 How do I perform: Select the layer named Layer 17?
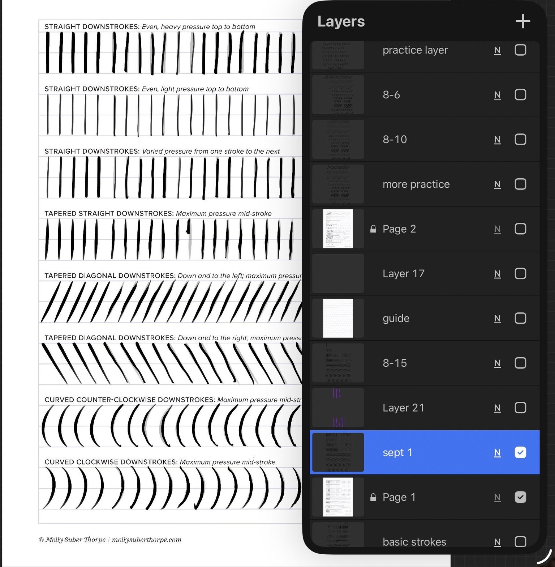tap(403, 273)
